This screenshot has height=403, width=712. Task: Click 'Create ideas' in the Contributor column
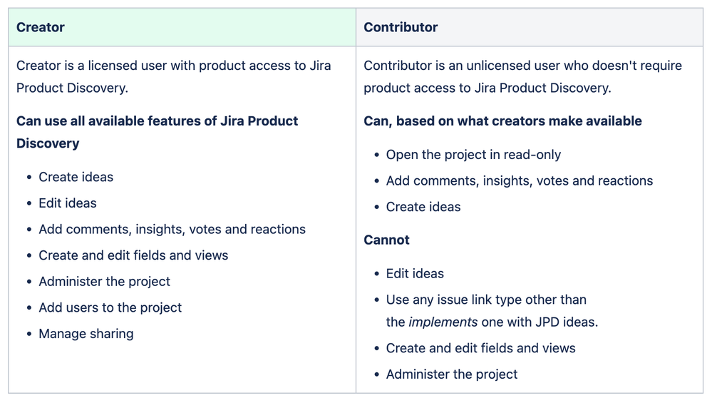(423, 207)
